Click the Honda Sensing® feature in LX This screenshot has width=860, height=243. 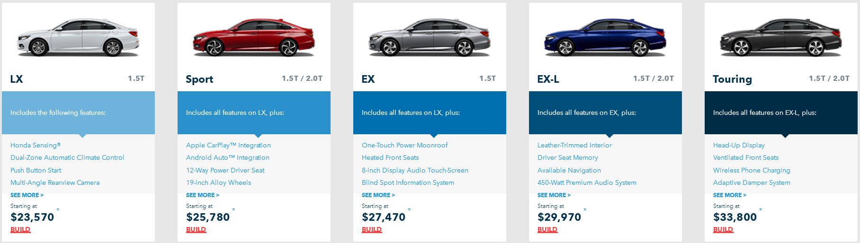point(36,146)
